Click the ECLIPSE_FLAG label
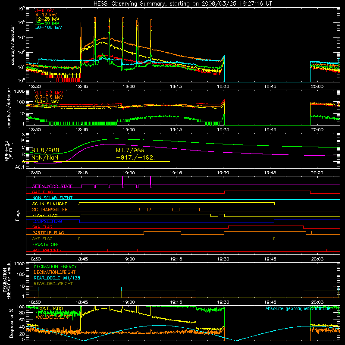The height and width of the screenshot is (345, 345). point(47,221)
